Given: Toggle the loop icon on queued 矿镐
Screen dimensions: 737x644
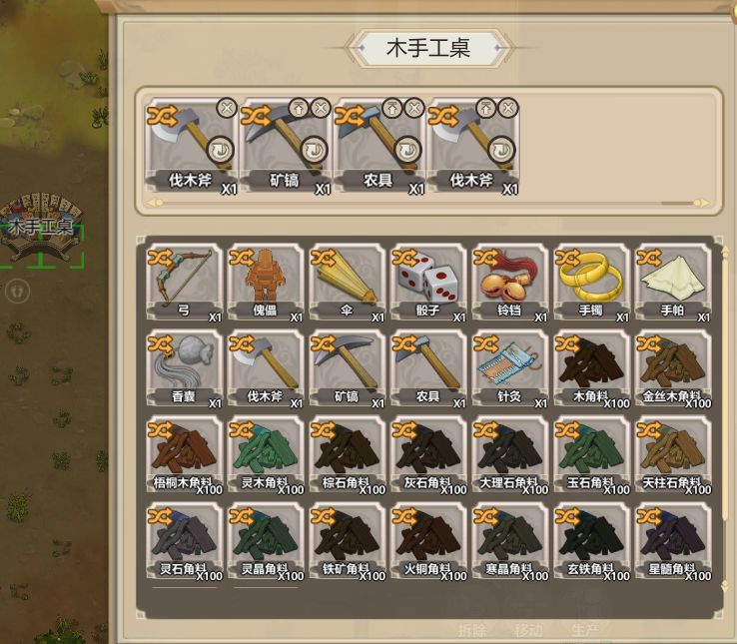Looking at the screenshot, I should click(314, 151).
